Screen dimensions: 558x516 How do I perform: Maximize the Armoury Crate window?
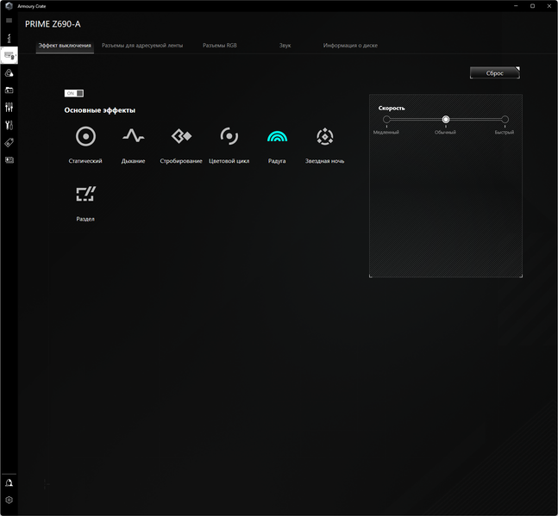click(x=532, y=6)
